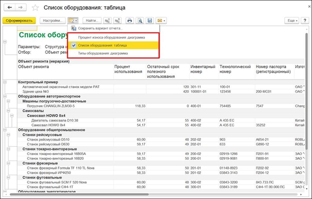Collapse the Оборудование автотранспортное group

click(x=5, y=96)
